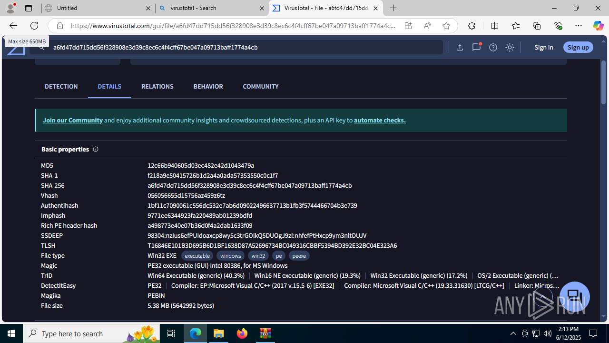Open the volume speaker tray icon
Screen dimensions: 609x343
click(547, 333)
